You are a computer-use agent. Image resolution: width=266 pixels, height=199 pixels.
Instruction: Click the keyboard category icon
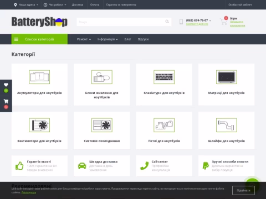164,77
